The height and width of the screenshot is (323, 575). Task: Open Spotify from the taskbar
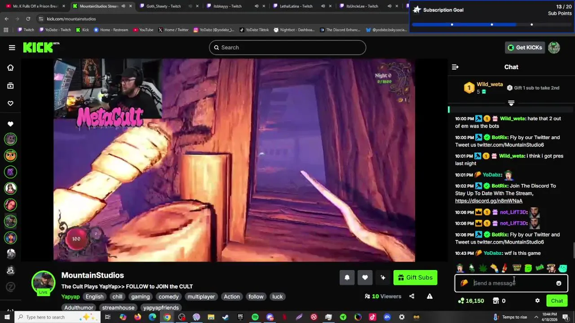255,317
